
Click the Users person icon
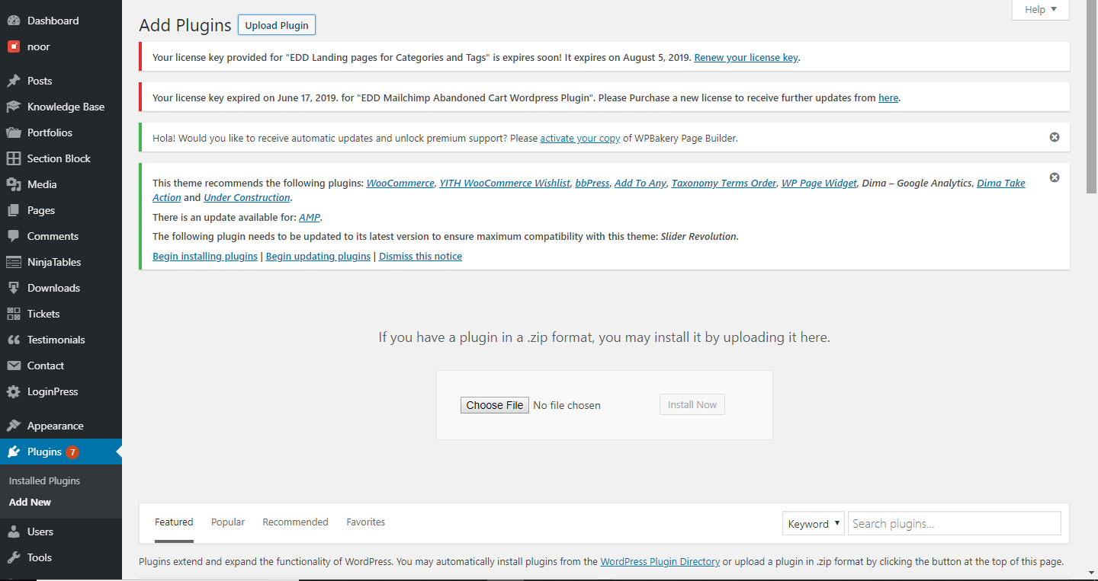(13, 532)
